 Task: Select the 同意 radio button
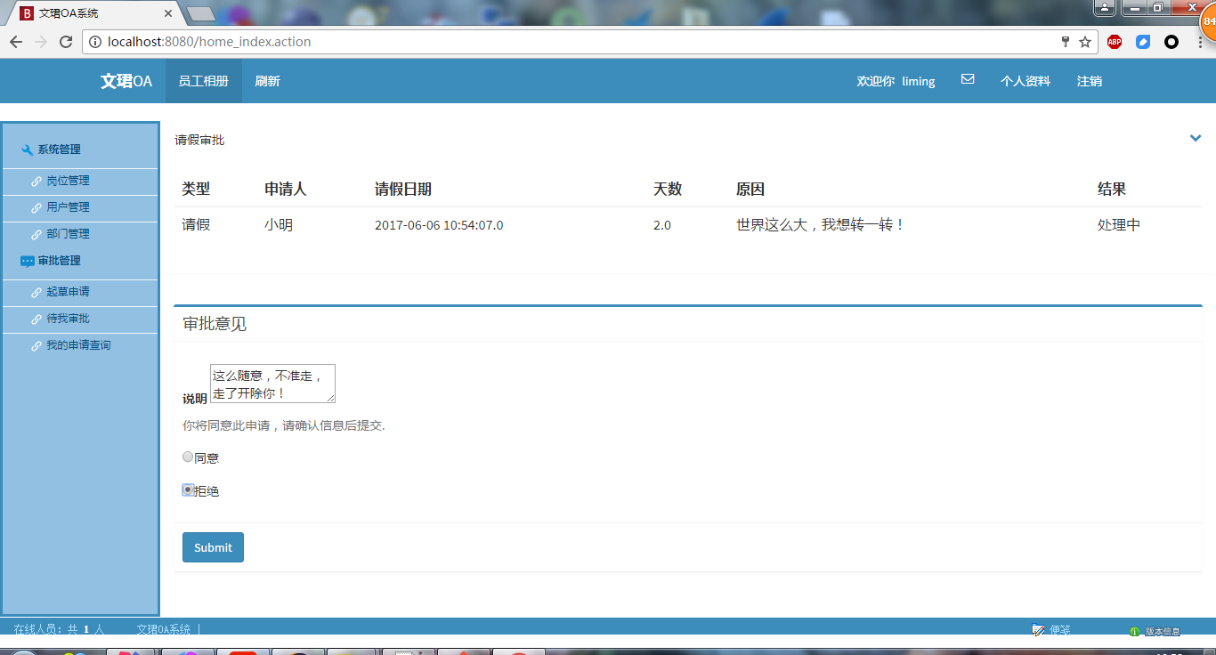click(x=188, y=457)
